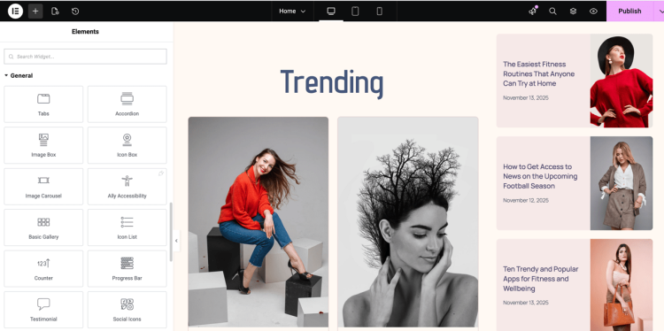Switch to desktop preview mode

click(331, 12)
